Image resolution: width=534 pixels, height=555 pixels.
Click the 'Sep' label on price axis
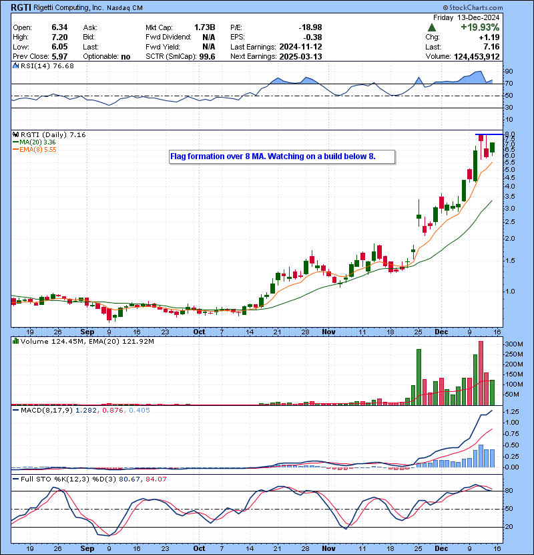point(87,332)
